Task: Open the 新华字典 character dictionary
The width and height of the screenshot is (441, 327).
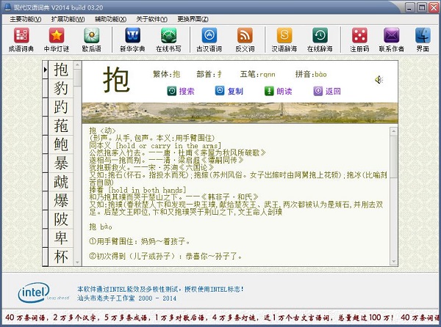Action: [x=133, y=39]
